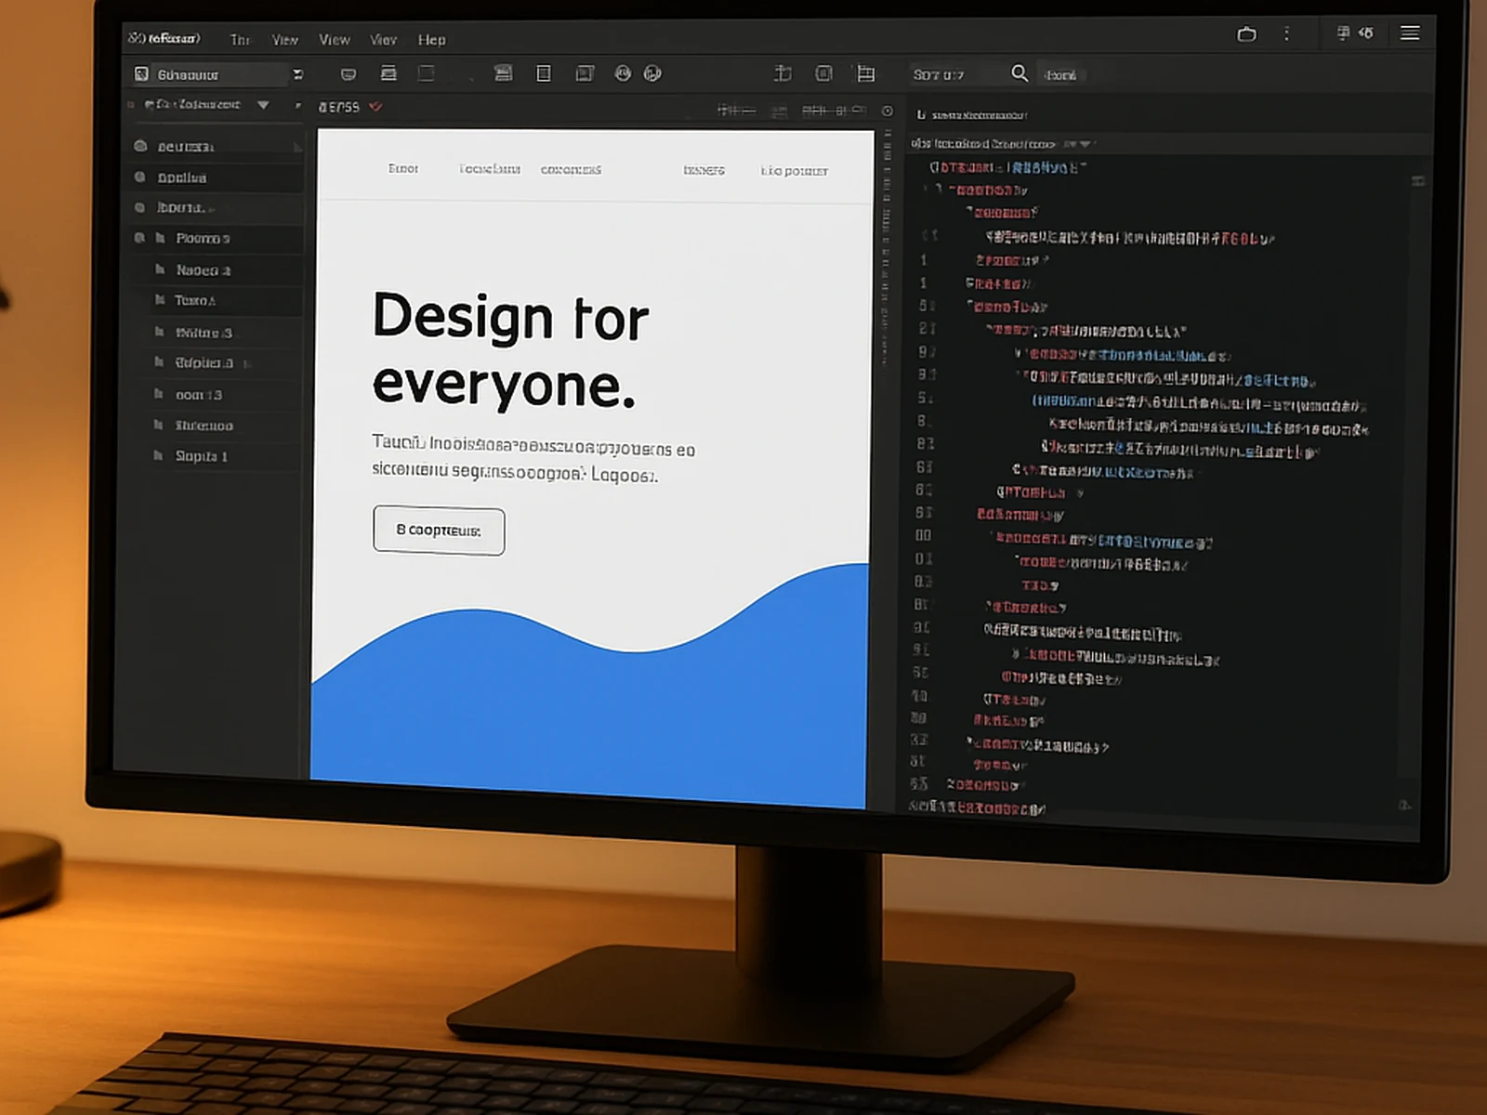The width and height of the screenshot is (1487, 1115).
Task: Select the 'Shreuoo' sidebar row
Action: coord(219,426)
